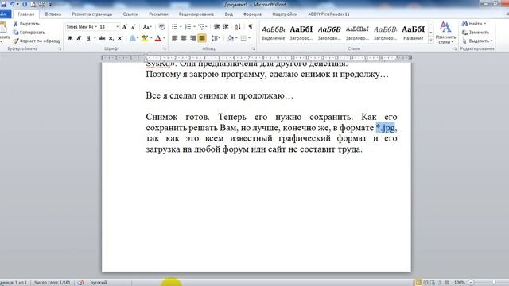The image size is (509, 286).
Task: Click русский language indicator
Action: click(x=99, y=283)
